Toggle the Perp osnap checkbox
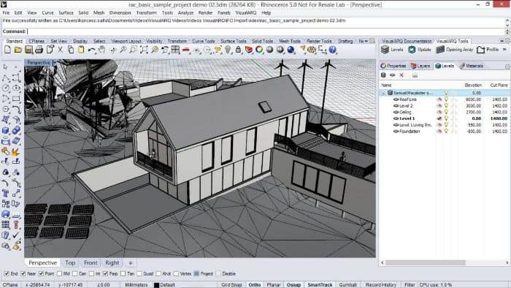 tap(105, 273)
